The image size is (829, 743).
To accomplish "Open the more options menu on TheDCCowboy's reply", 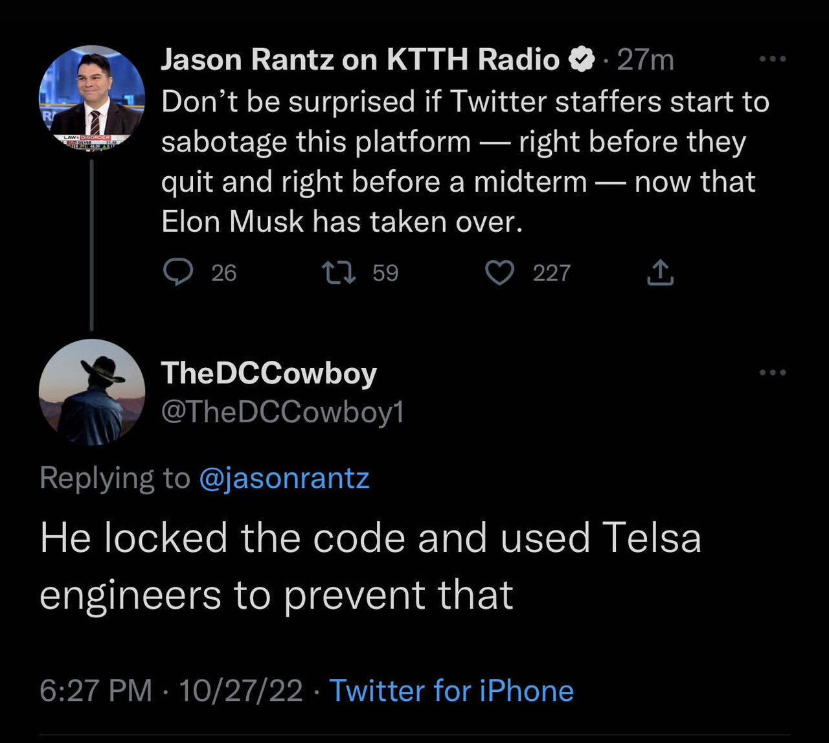I will click(x=772, y=371).
